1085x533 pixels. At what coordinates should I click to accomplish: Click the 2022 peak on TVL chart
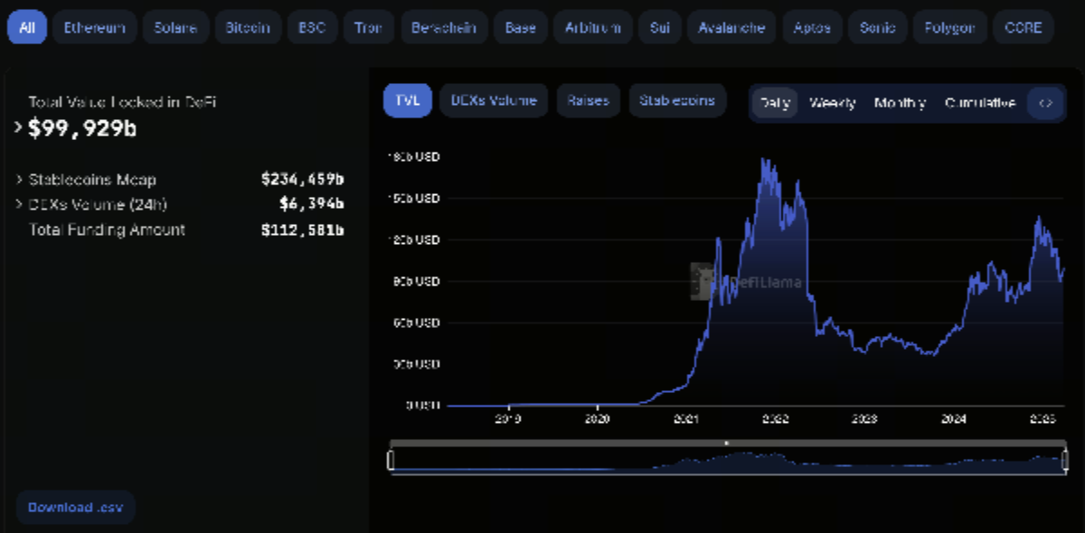click(766, 162)
